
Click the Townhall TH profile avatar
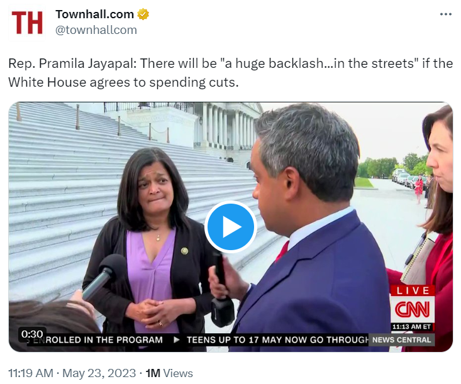pos(27,23)
